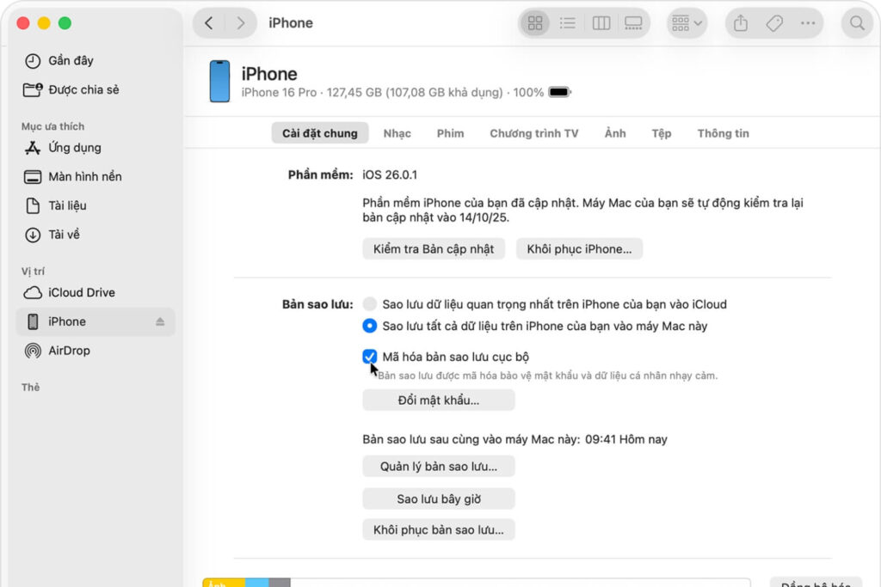The width and height of the screenshot is (881, 587).
Task: Enable the checkbox Mã hóa bản sao lưu cục bộ
Action: 370,356
